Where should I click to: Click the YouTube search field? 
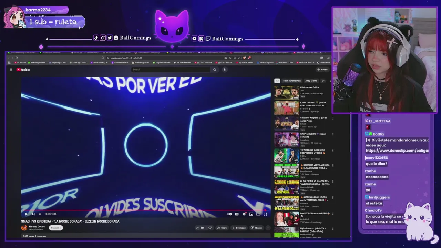point(170,70)
